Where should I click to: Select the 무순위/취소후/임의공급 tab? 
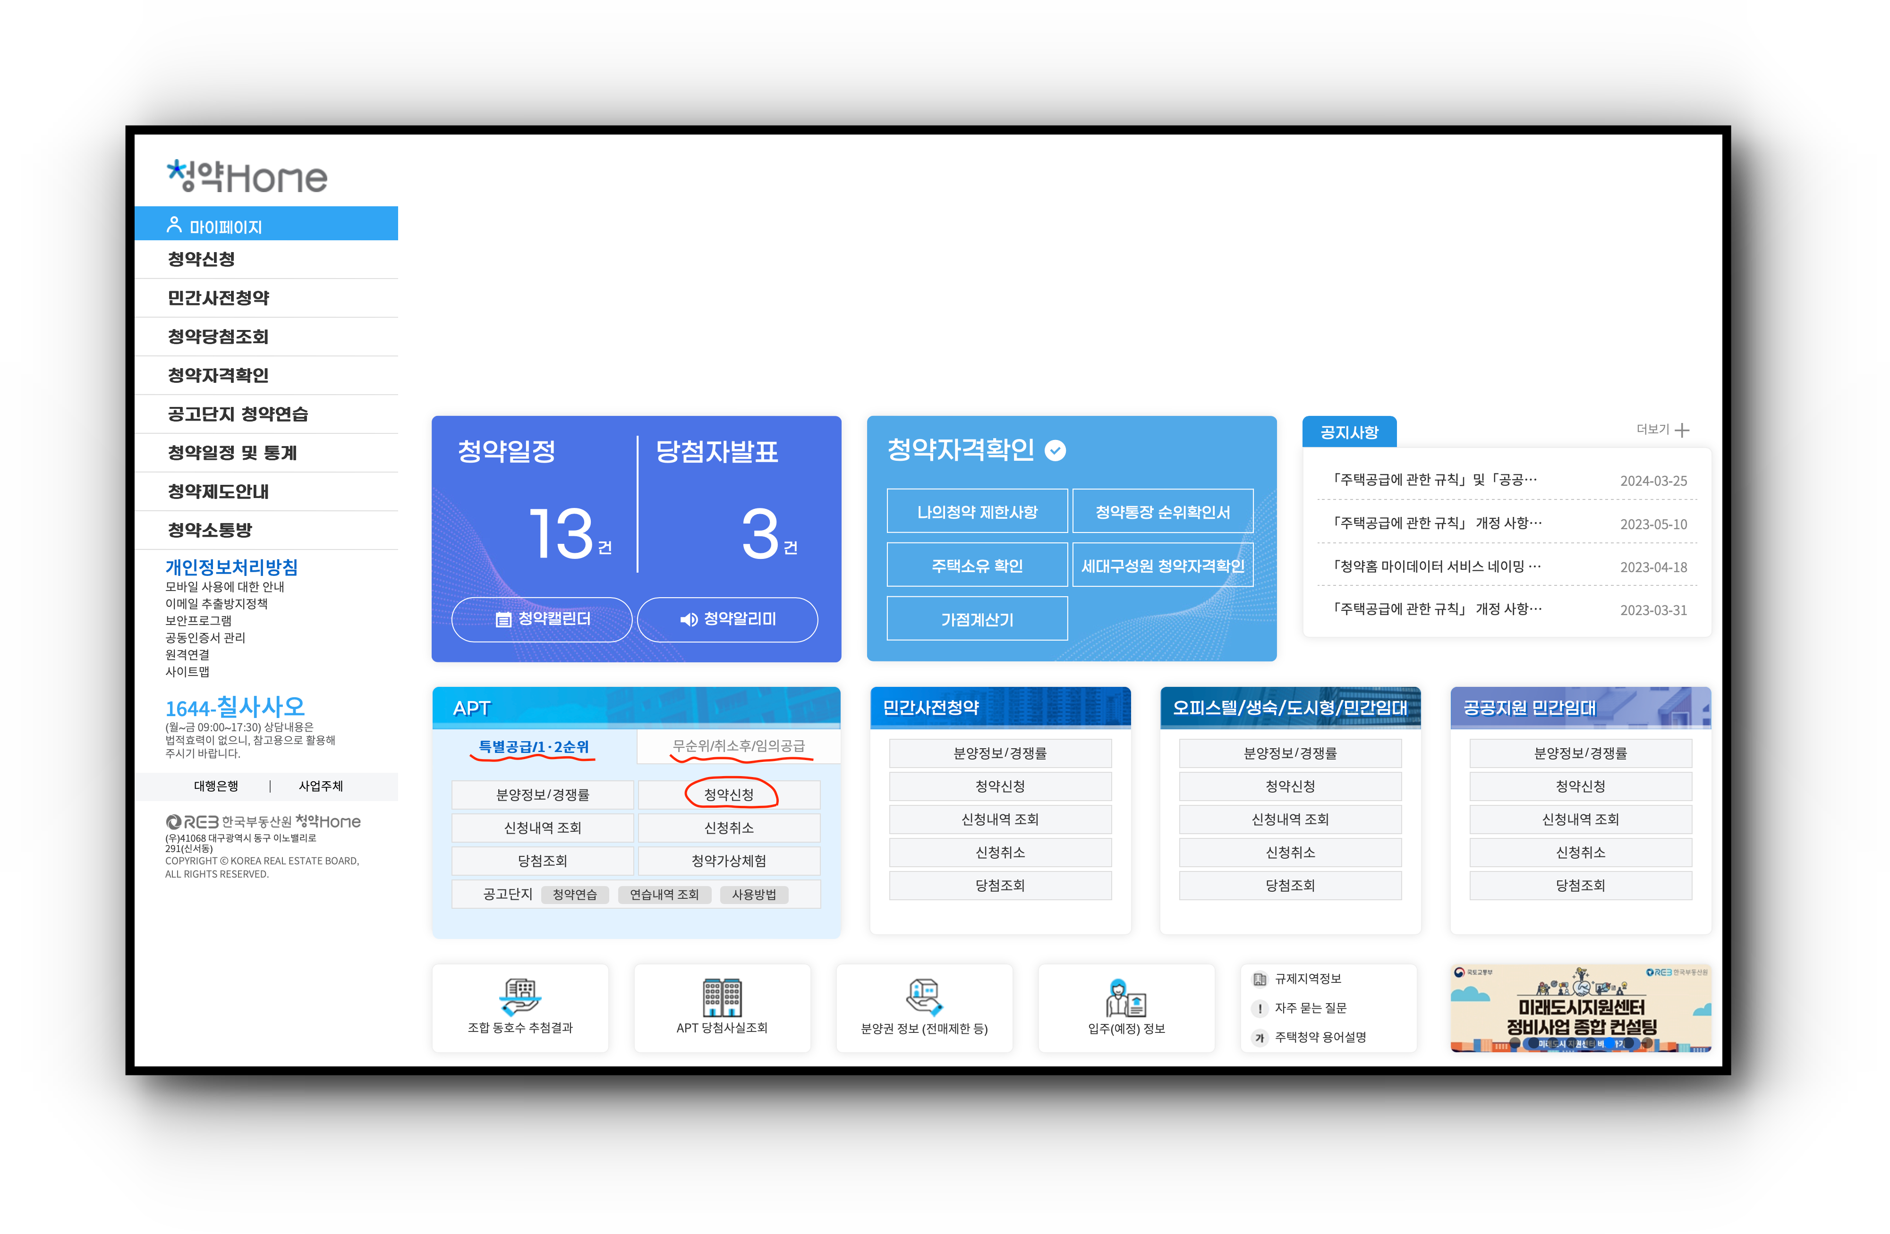point(739,746)
